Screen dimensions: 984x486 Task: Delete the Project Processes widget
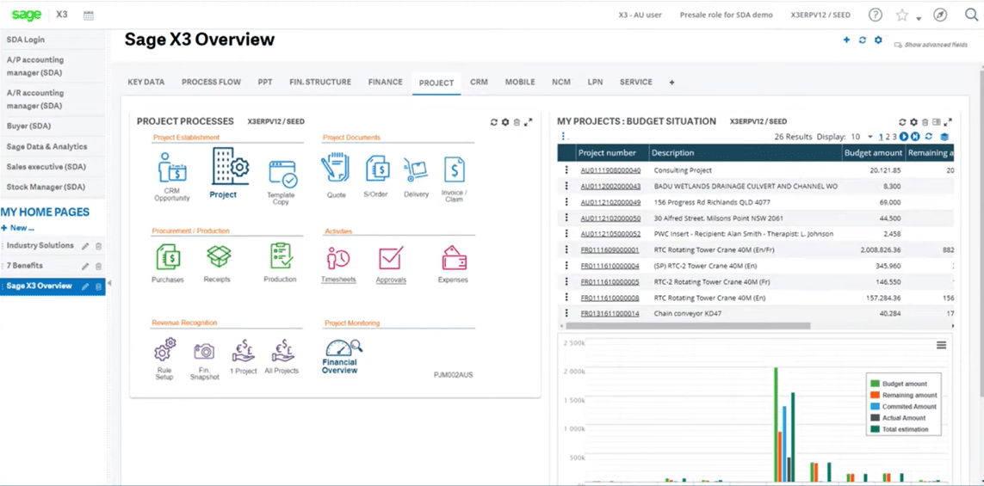pyautogui.click(x=517, y=122)
